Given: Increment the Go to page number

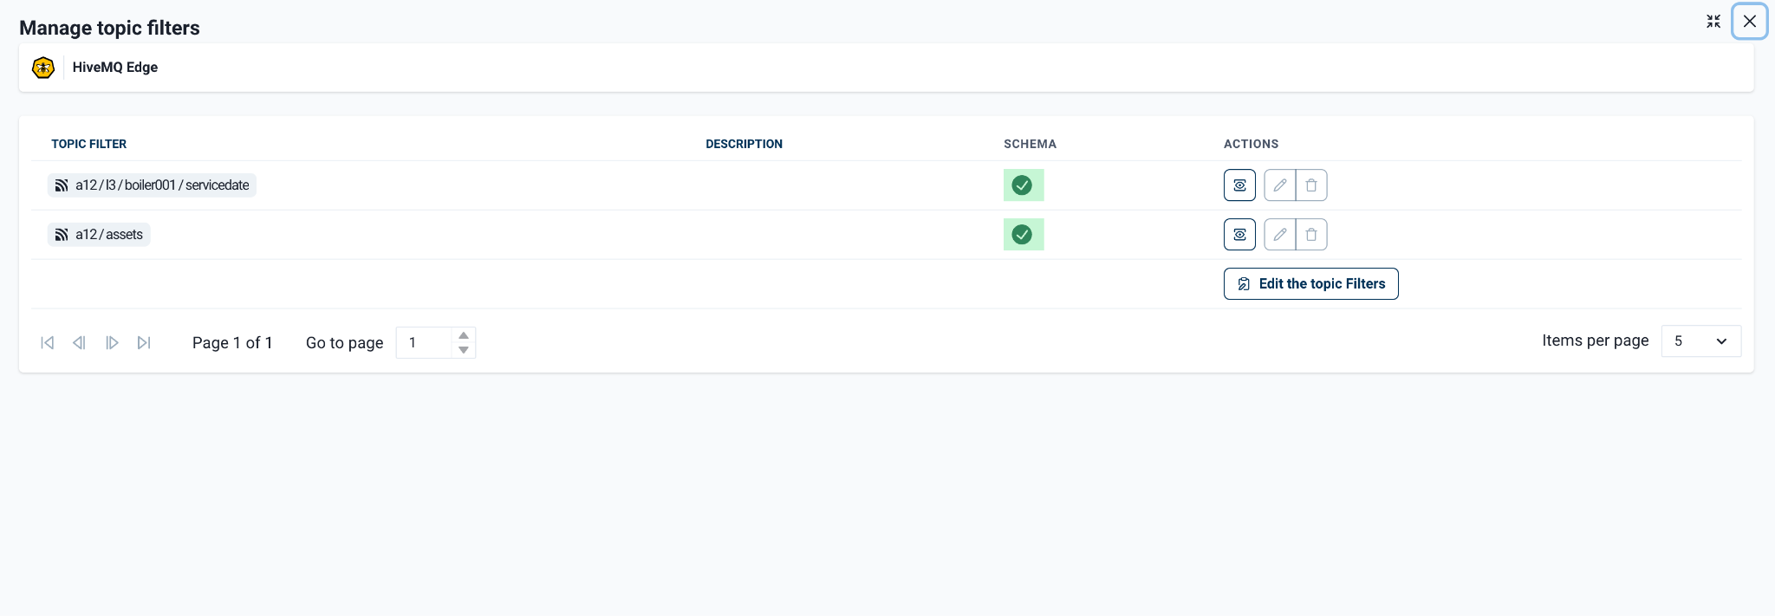Looking at the screenshot, I should [x=464, y=335].
